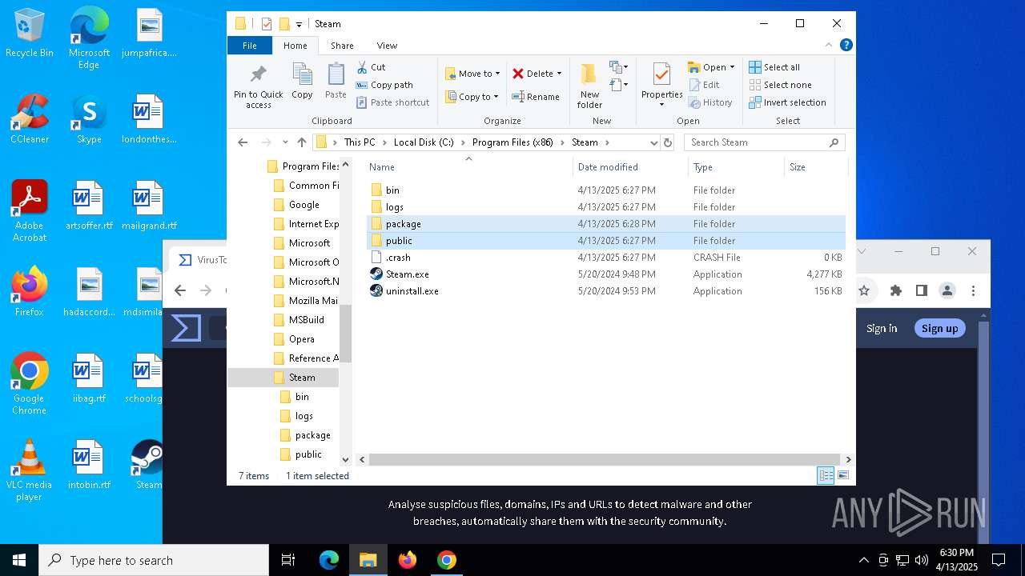Click the Cut scissors command
This screenshot has width=1025, height=576.
click(371, 67)
